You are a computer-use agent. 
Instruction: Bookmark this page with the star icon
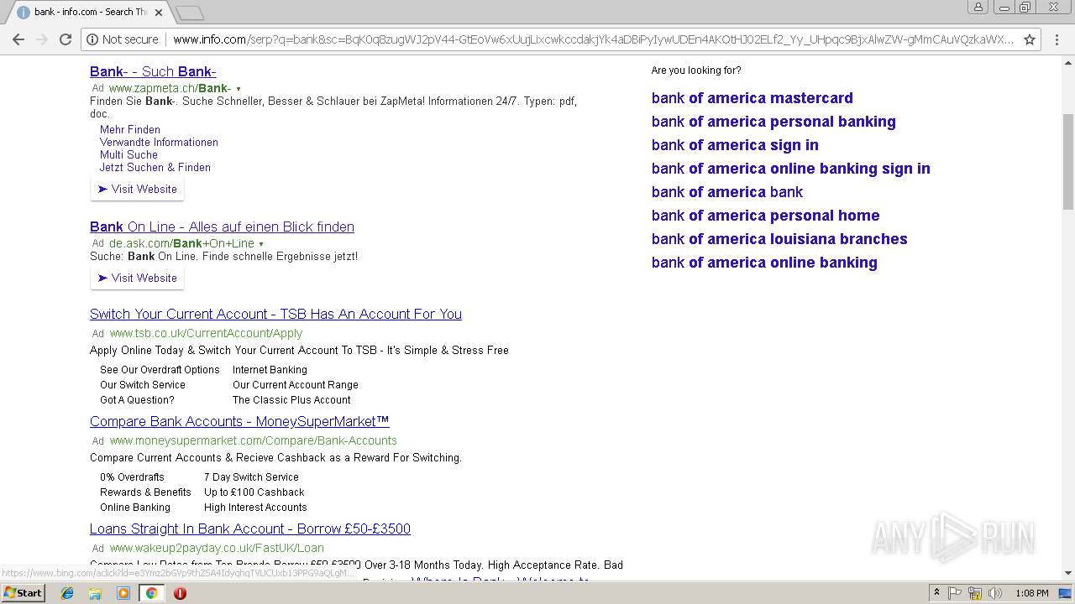[1030, 39]
